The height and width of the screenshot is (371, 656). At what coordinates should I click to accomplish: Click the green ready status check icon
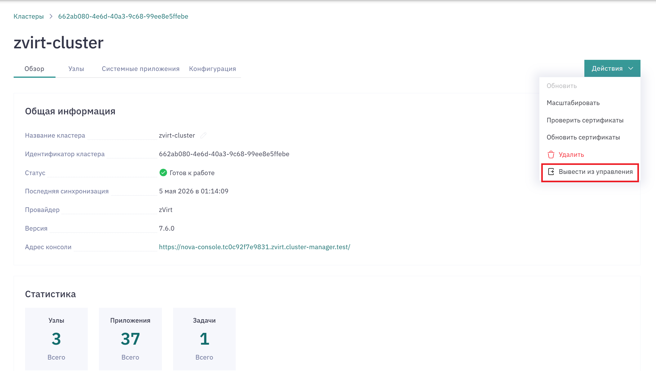163,173
